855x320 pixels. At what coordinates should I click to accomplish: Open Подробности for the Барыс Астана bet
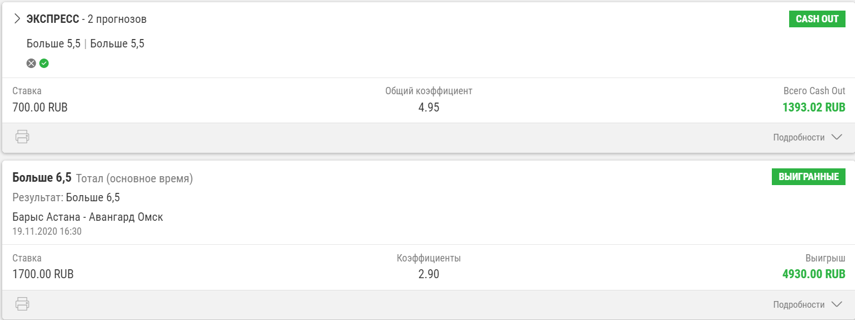807,304
